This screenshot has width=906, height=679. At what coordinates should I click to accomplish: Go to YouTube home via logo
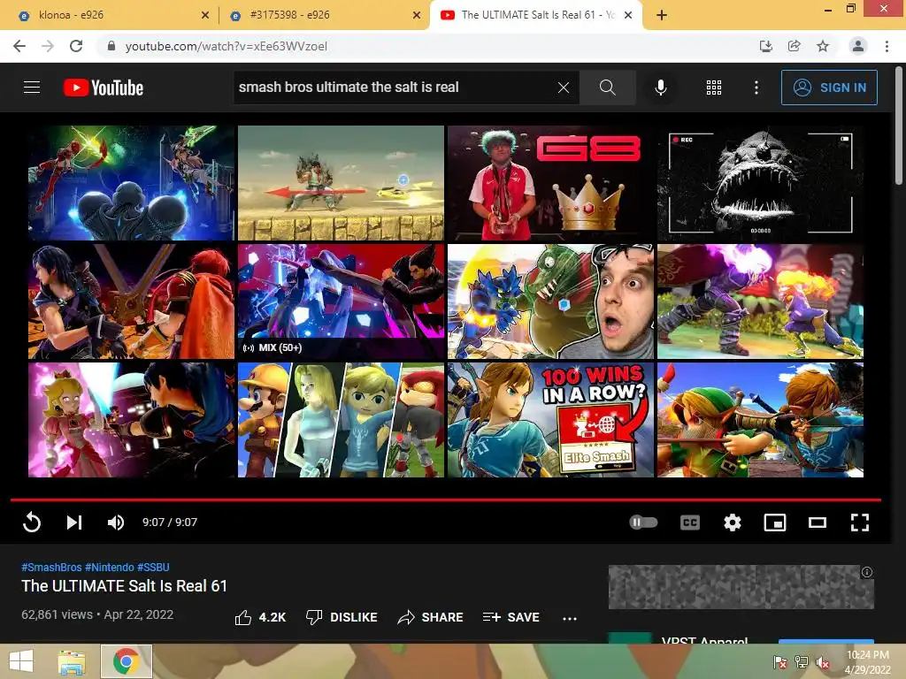[104, 88]
